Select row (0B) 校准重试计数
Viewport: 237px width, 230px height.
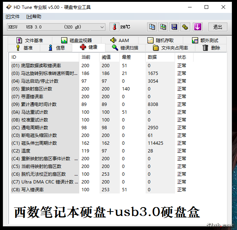[102, 120]
